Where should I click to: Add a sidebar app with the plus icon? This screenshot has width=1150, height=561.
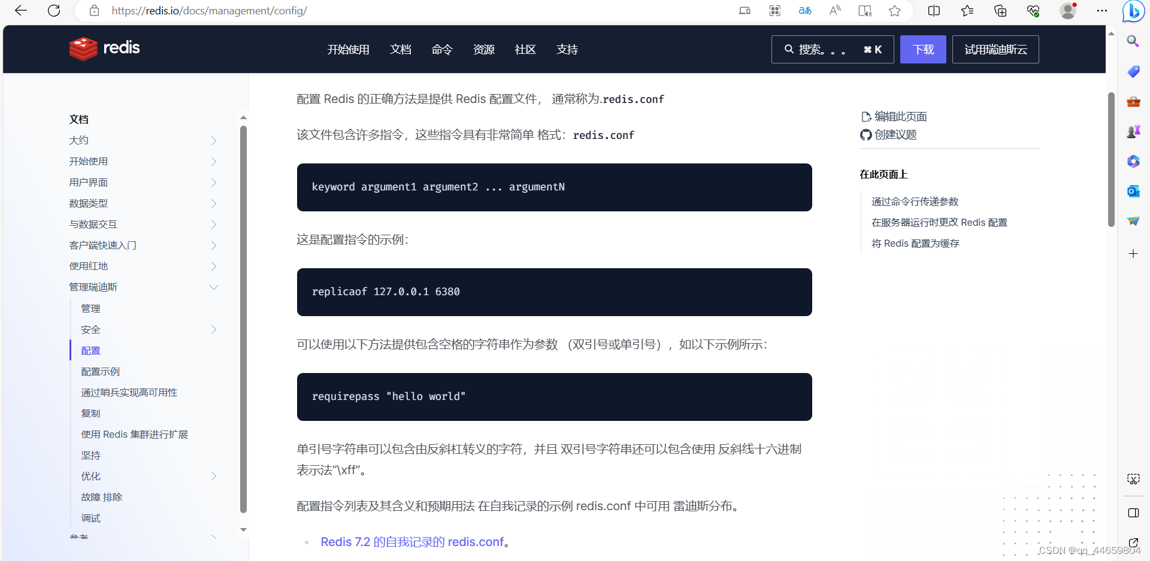tap(1133, 254)
